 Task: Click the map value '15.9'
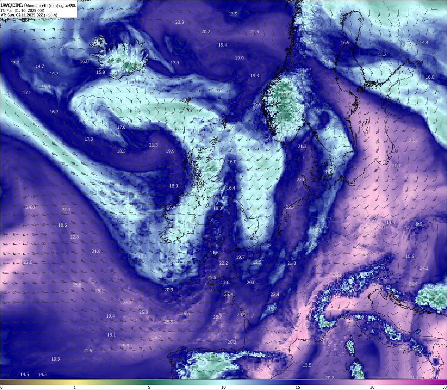(101, 72)
